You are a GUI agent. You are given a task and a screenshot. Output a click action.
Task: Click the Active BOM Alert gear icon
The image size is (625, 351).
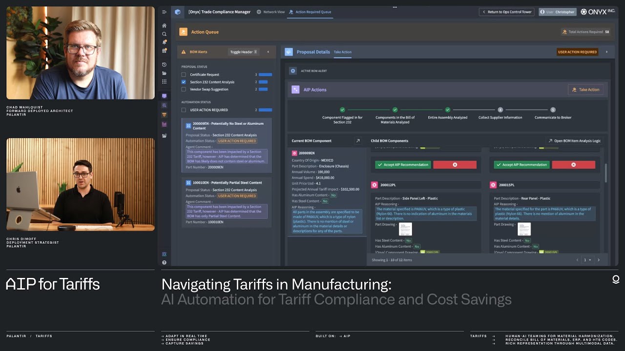pyautogui.click(x=293, y=71)
